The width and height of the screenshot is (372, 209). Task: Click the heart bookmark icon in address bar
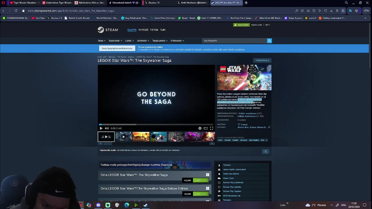point(325,11)
